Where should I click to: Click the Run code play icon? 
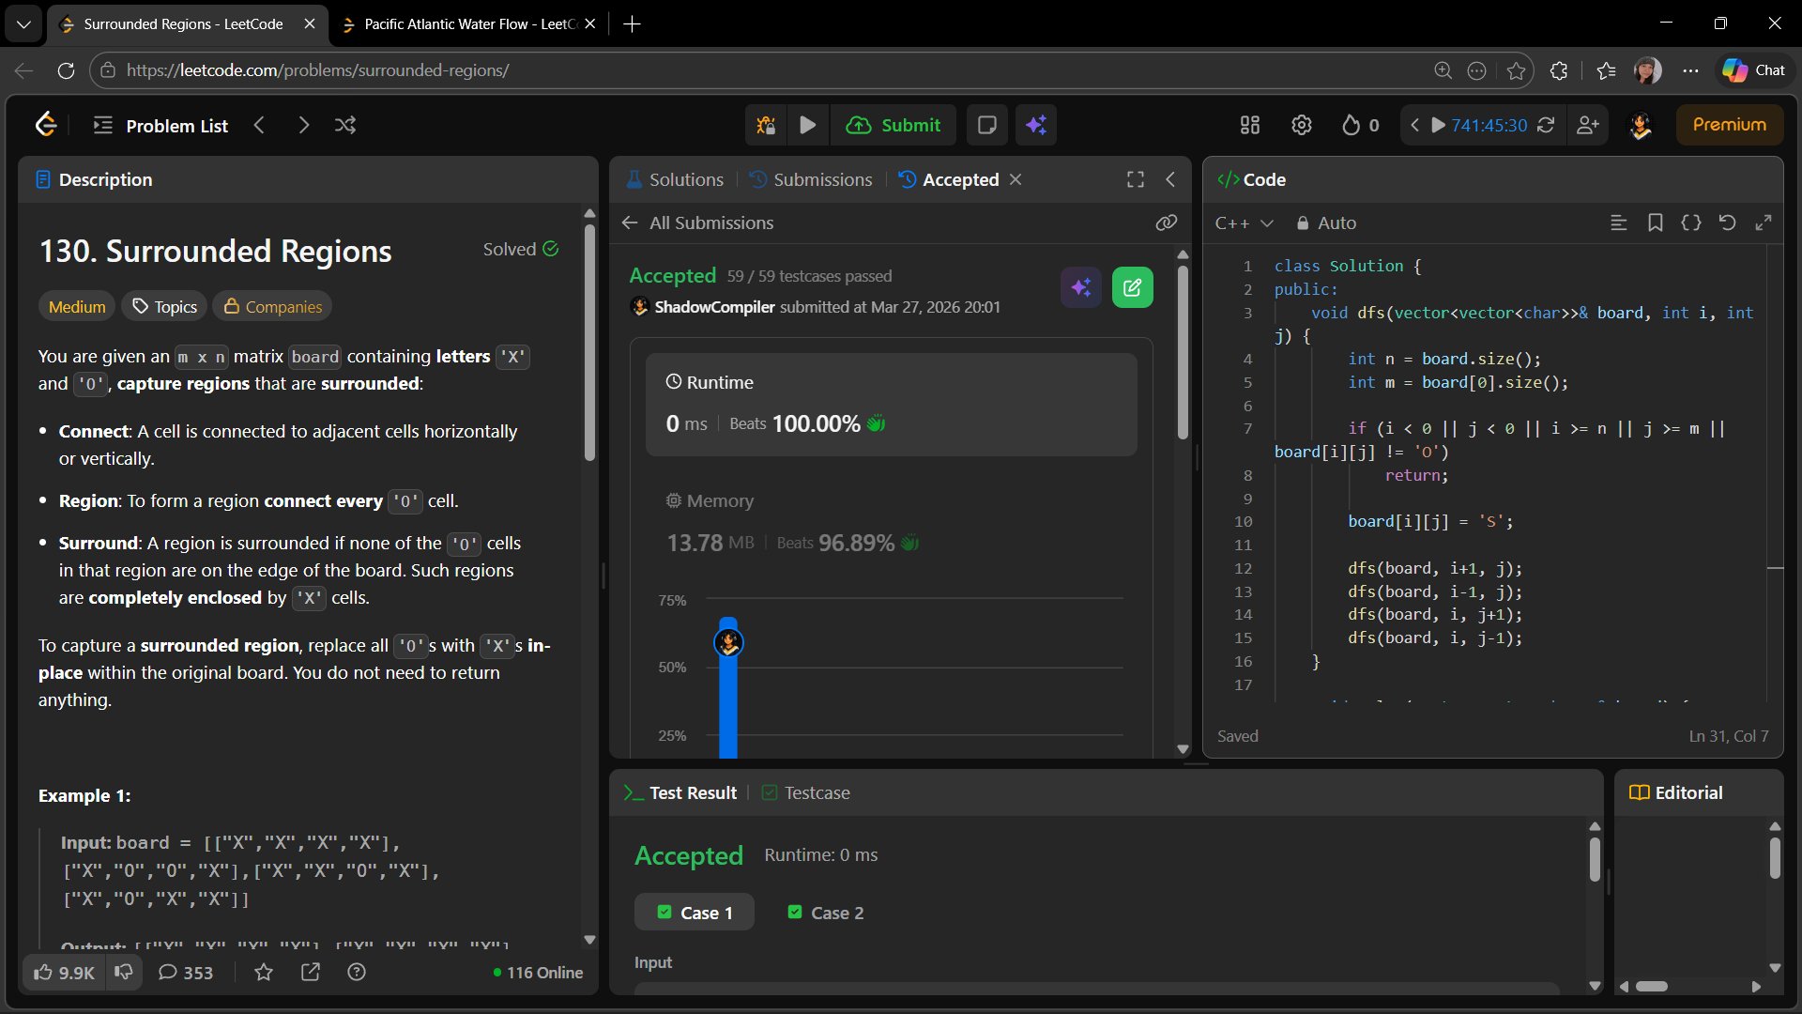pyautogui.click(x=807, y=125)
